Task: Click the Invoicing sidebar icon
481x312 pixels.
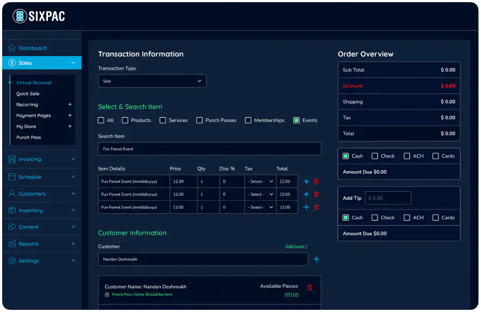Action: click(12, 159)
